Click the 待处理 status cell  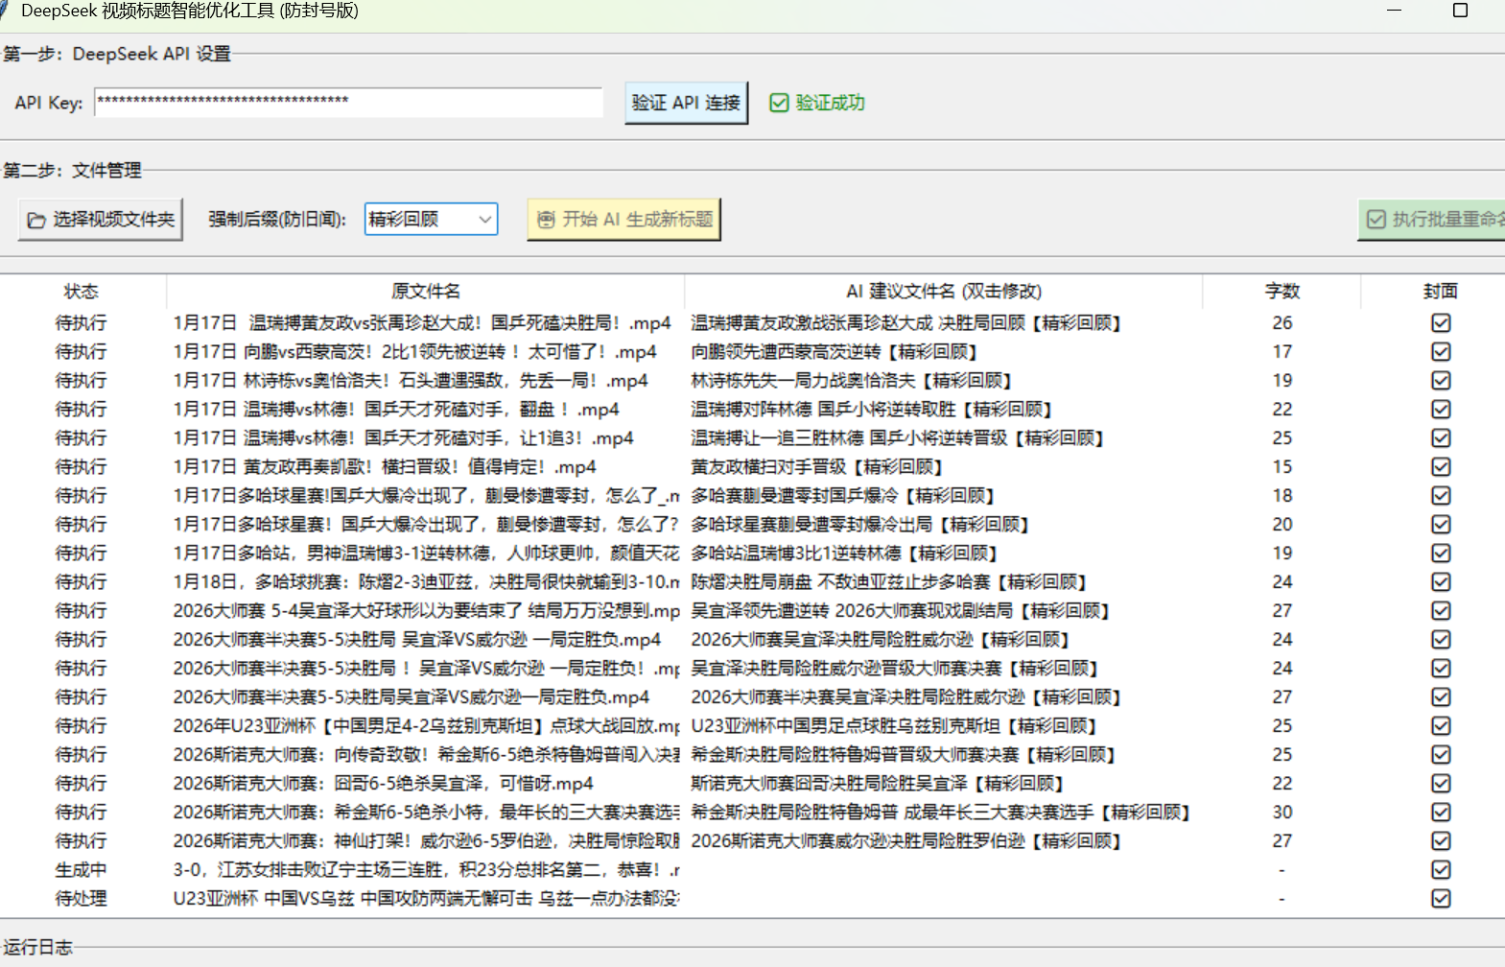[x=82, y=899]
